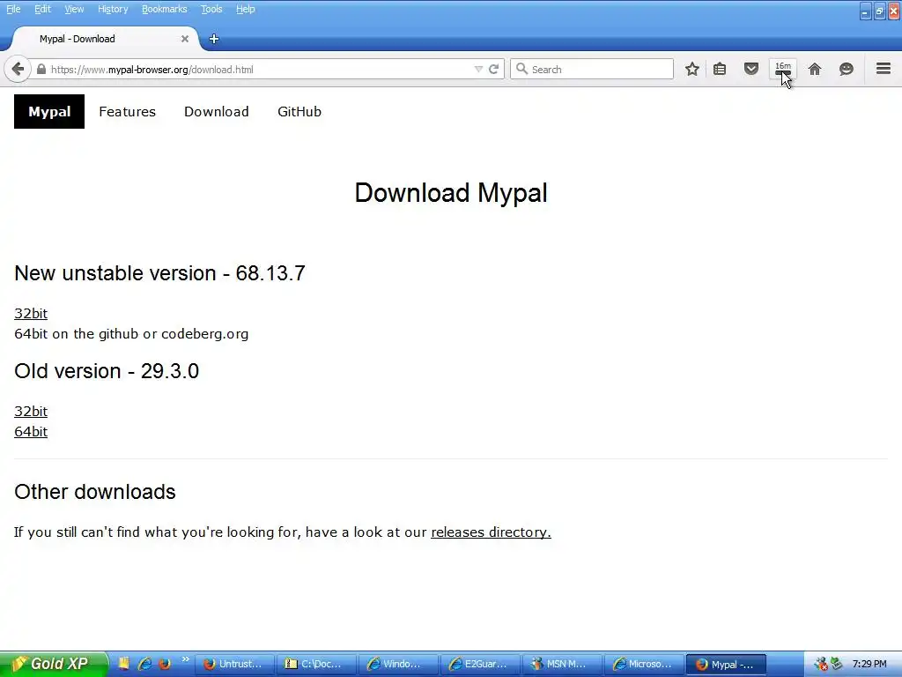
Task: Click the Mypal logo button
Action: [x=49, y=112]
